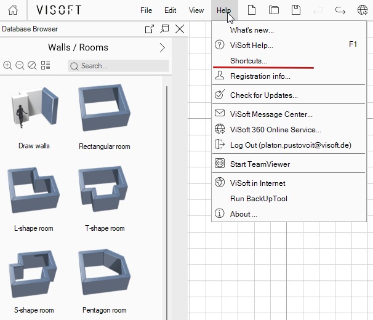Open the View menu

click(196, 10)
